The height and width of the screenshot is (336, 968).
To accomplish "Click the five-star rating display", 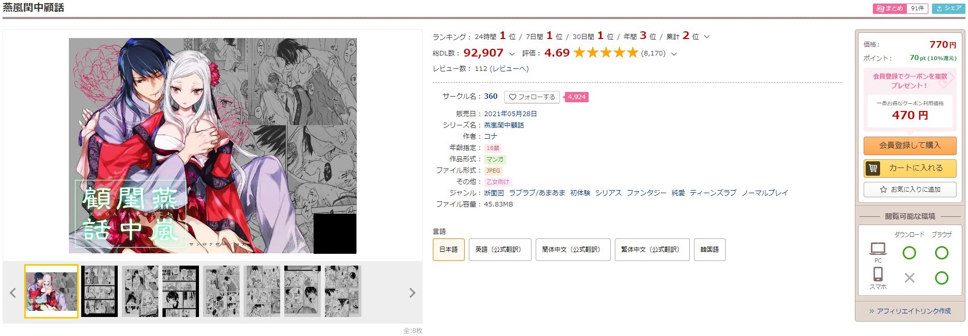I will [606, 52].
